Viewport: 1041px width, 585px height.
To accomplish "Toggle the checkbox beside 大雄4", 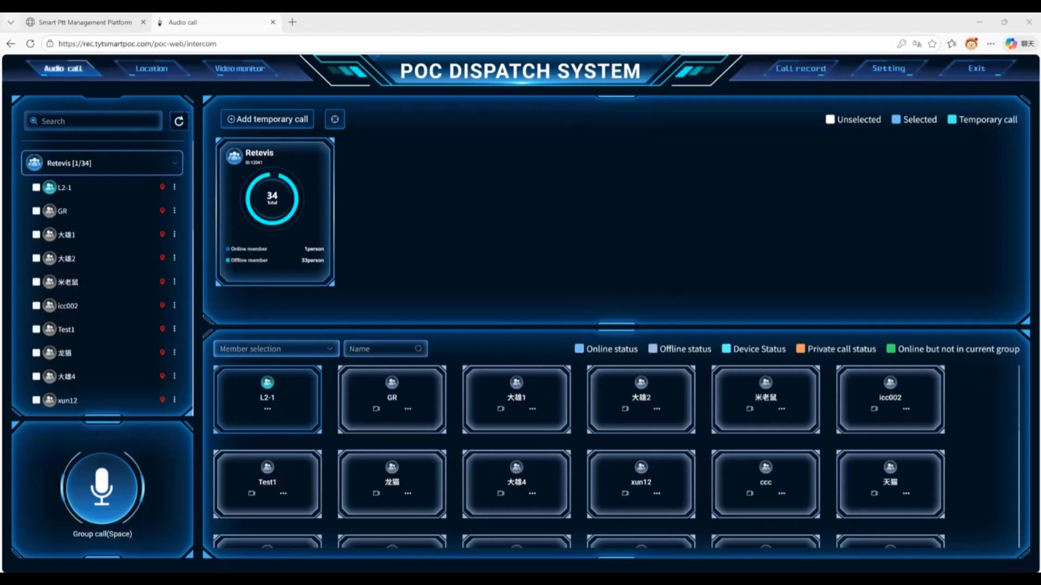I will click(36, 376).
